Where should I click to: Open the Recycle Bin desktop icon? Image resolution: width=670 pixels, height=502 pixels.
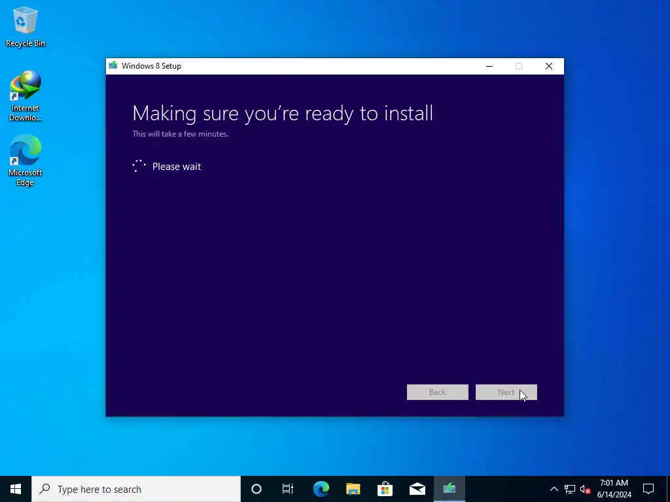click(26, 27)
